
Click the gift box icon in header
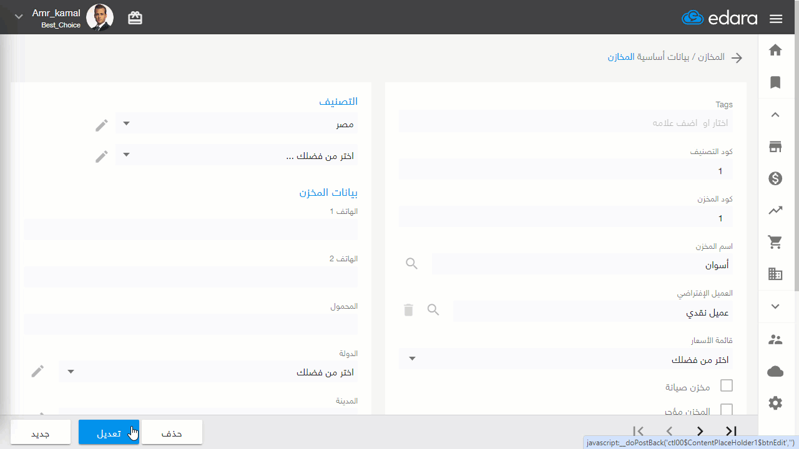[x=135, y=18]
